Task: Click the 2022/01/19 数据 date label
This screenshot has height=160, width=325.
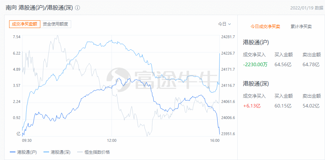Action: point(307,8)
